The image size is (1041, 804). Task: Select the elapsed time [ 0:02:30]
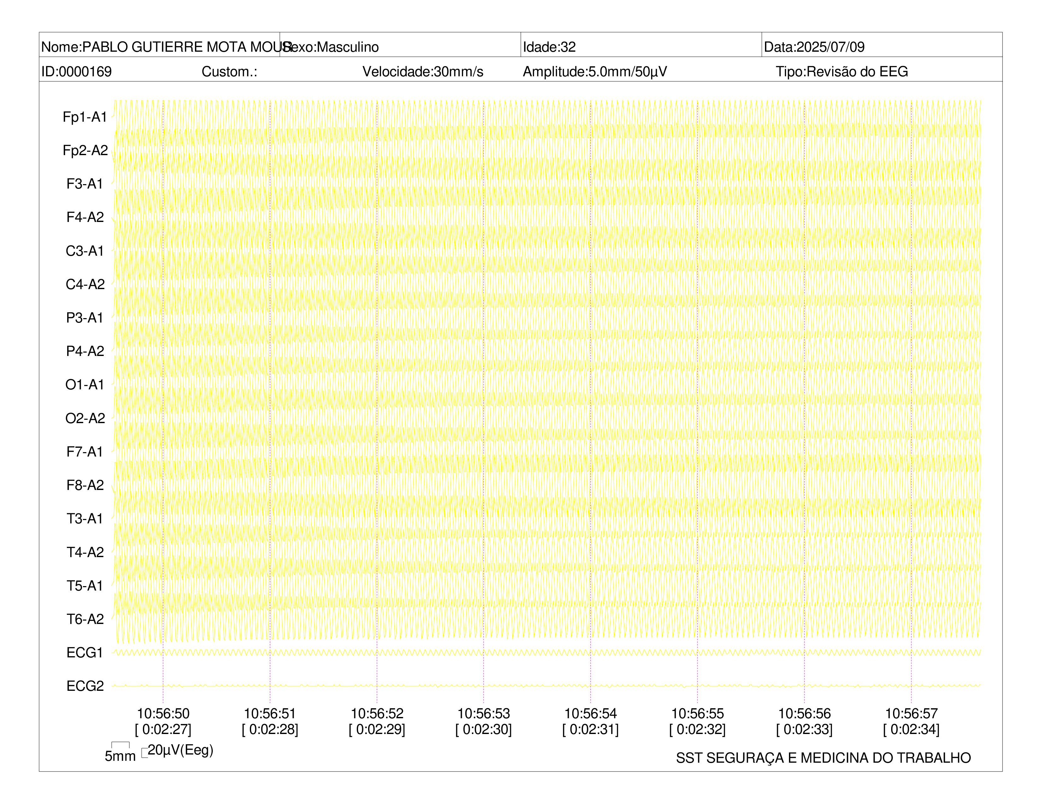(484, 729)
